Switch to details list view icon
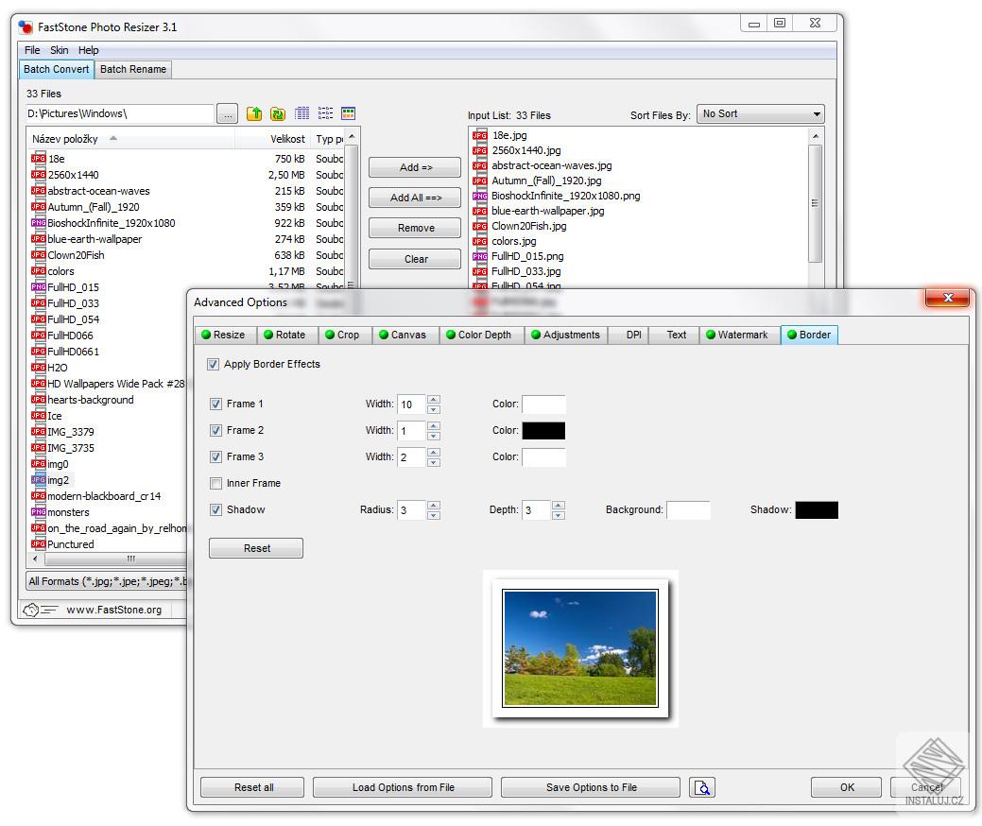This screenshot has height=826, width=982. click(x=301, y=113)
